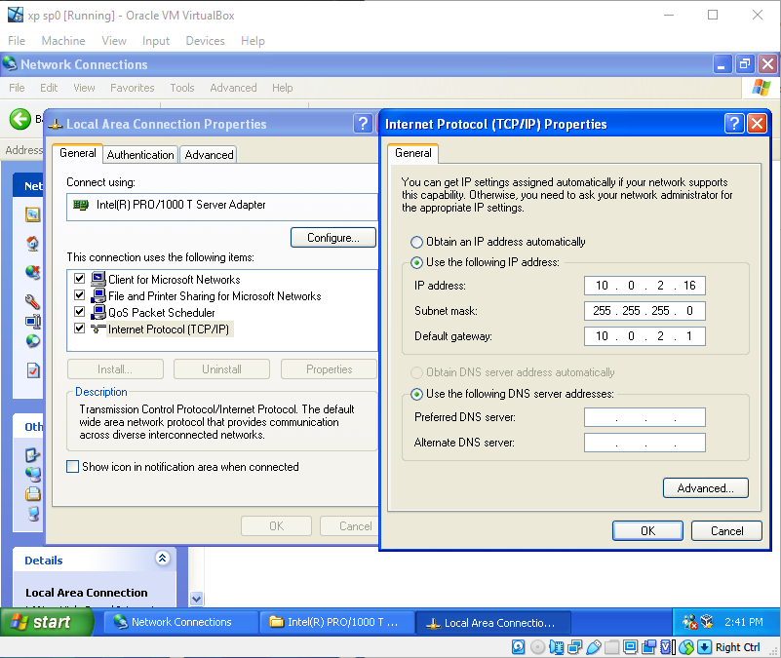
Task: Click the Advanced... button in TCP/IP Properties
Action: 705,488
